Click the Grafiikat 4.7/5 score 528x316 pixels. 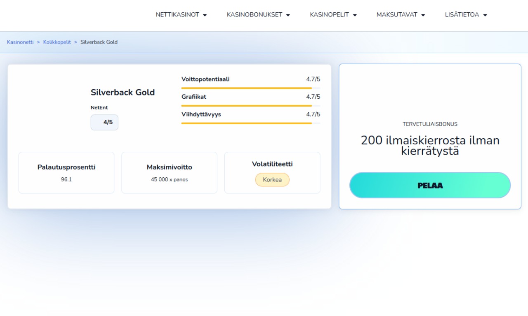coord(313,97)
